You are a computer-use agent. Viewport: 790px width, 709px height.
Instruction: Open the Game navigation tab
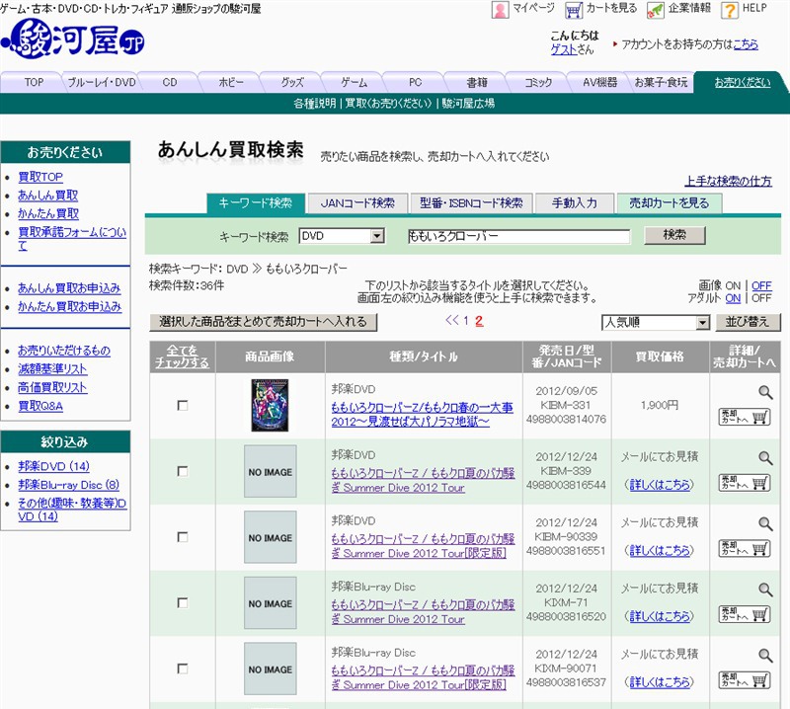354,82
